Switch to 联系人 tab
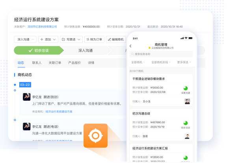The width and height of the screenshot is (227, 163). point(37,63)
